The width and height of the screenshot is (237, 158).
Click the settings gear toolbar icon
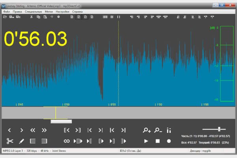tap(58, 17)
